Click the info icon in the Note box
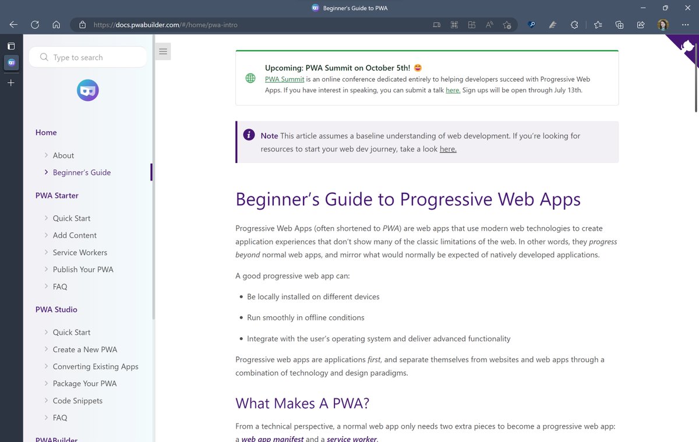Screen dimensions: 699x442 (x=249, y=135)
